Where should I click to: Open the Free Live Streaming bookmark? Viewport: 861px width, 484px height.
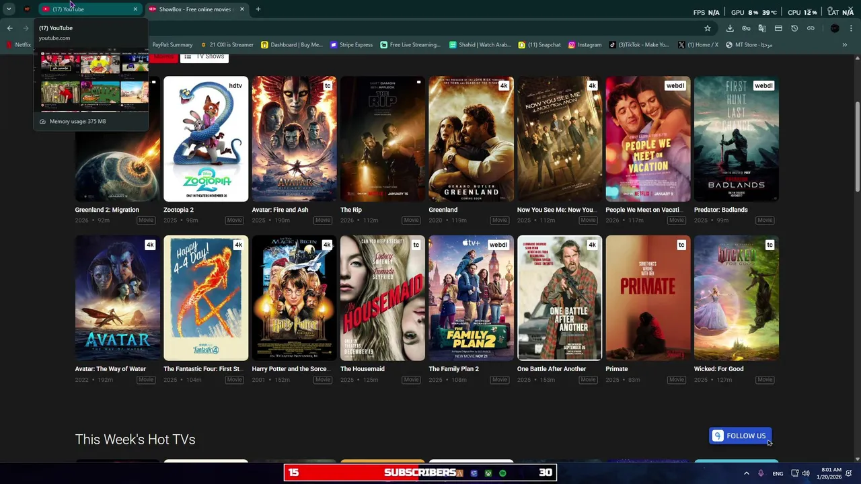click(410, 45)
